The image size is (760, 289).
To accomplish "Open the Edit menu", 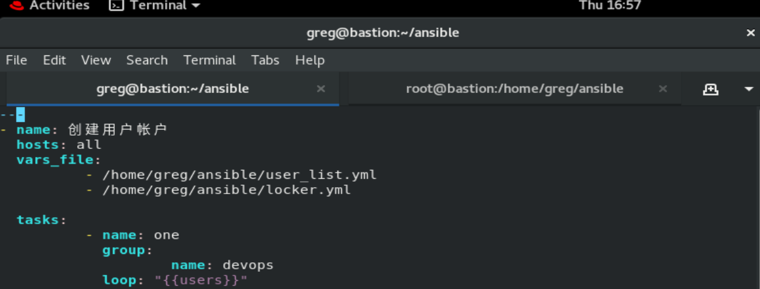I will (x=54, y=60).
